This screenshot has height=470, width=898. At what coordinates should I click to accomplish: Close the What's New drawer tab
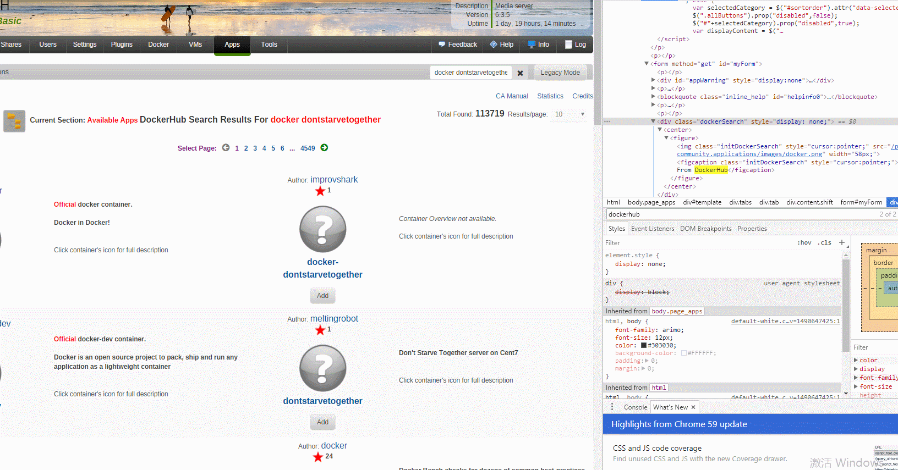pyautogui.click(x=693, y=407)
